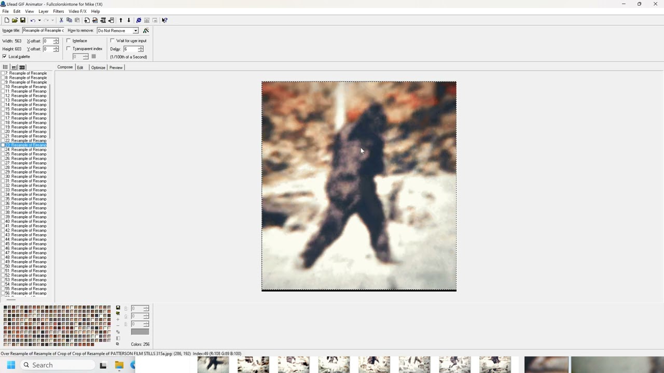
Task: Open the Video F/X menu
Action: [x=77, y=11]
